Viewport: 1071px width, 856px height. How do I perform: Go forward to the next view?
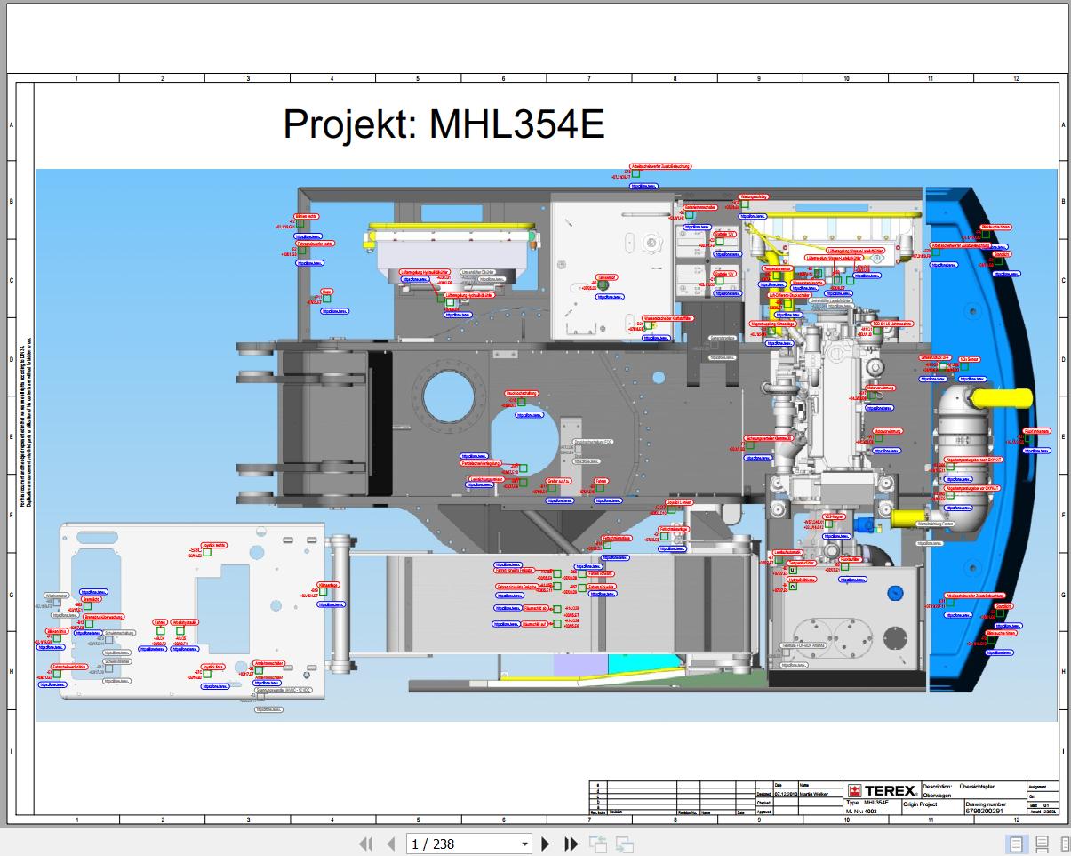625,844
